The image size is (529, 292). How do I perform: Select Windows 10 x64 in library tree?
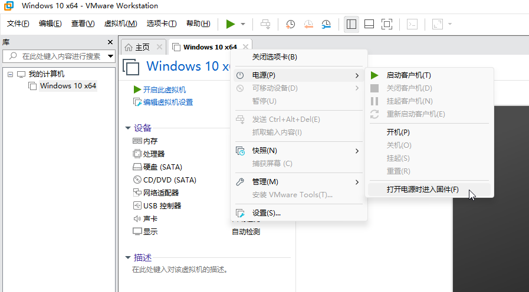click(68, 86)
